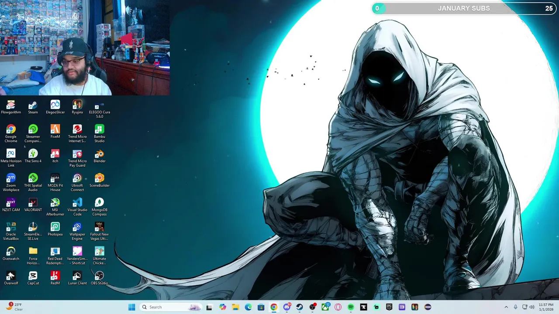Select The Sims 4 desktop icon
The height and width of the screenshot is (314, 559).
point(33,156)
